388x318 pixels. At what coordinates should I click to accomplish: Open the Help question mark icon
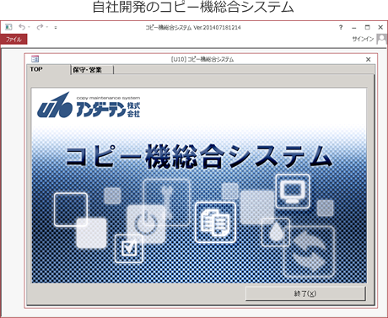pos(341,27)
